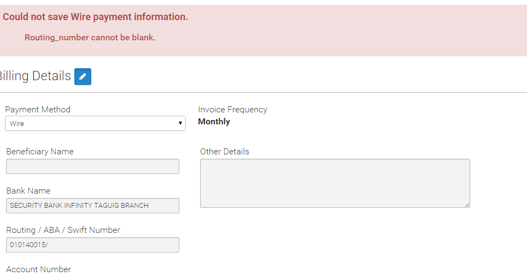Click inside the Other Details text area
Viewport: 527px width, 276px height.
pos(335,183)
